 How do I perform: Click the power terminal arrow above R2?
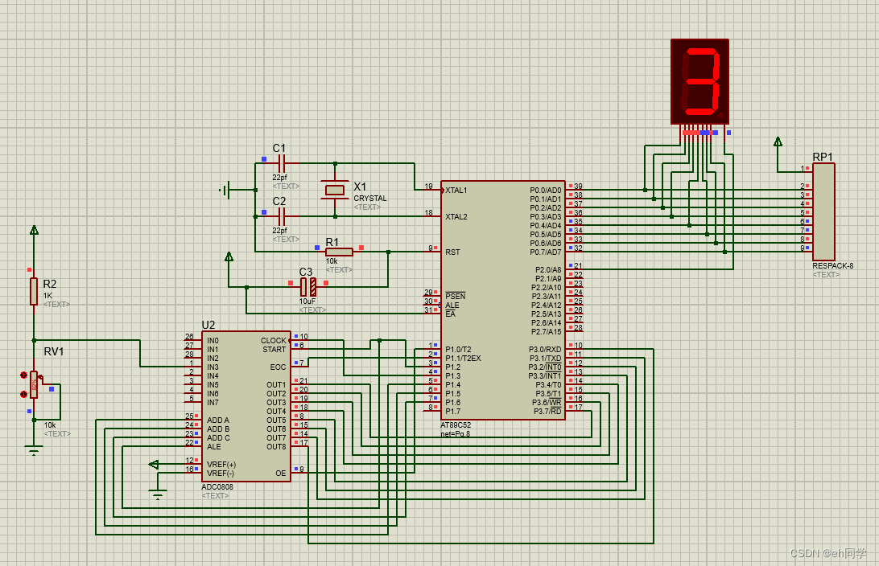pyautogui.click(x=34, y=229)
